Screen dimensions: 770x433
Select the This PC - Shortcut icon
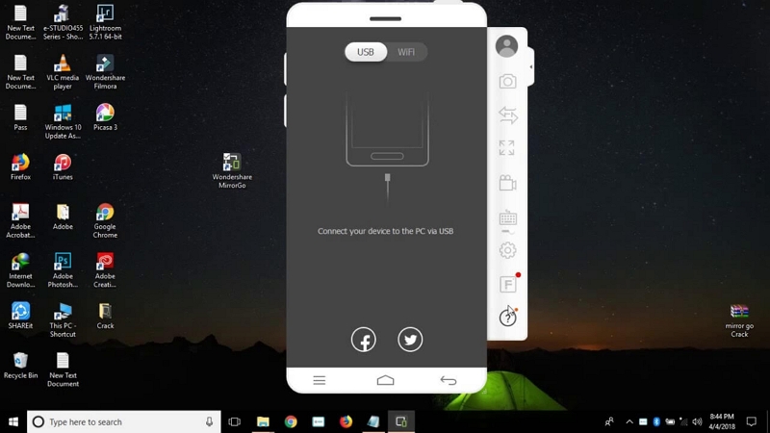63,319
